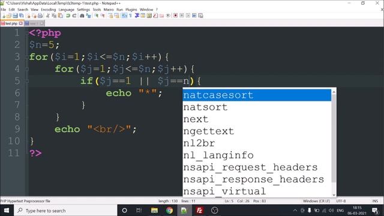Screen dimensions: 384x216
Task: Show the Document Map panel
Action: (149, 16)
